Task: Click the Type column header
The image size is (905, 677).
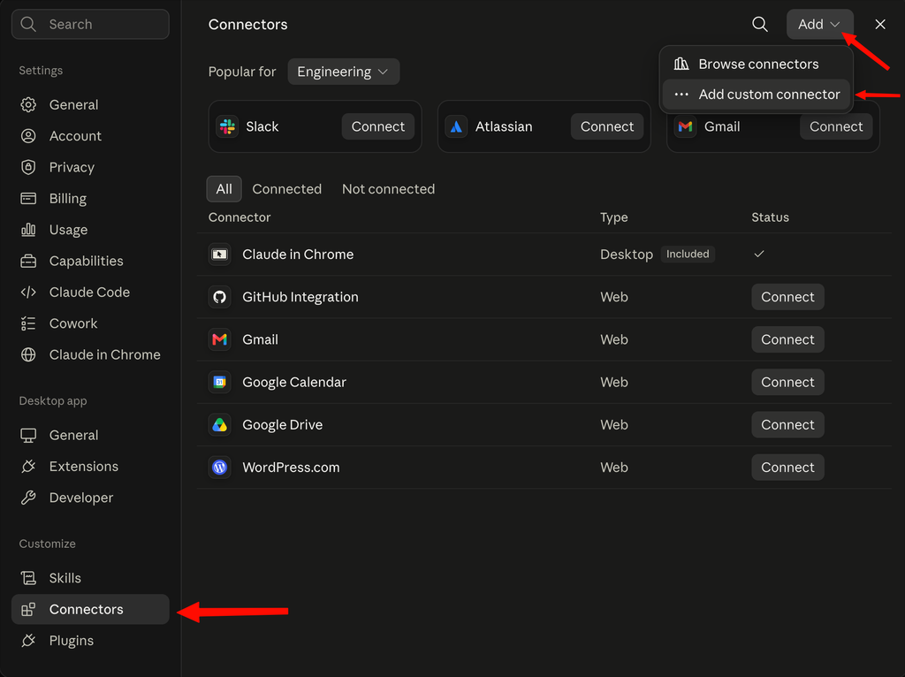Action: (x=613, y=217)
